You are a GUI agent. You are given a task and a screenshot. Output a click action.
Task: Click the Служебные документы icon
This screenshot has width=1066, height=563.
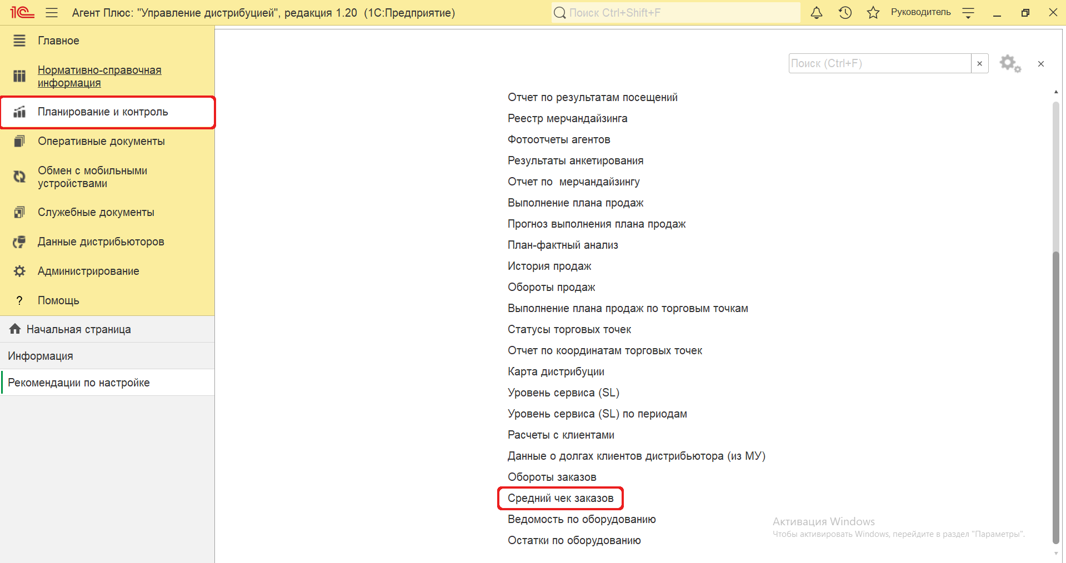click(x=19, y=212)
